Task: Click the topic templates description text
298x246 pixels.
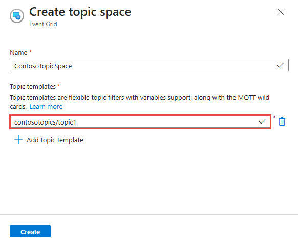Action: coord(139,102)
